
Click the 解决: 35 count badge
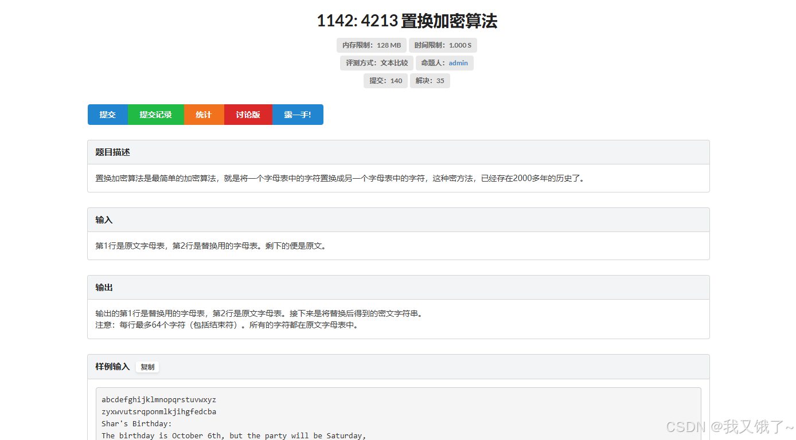(x=430, y=81)
